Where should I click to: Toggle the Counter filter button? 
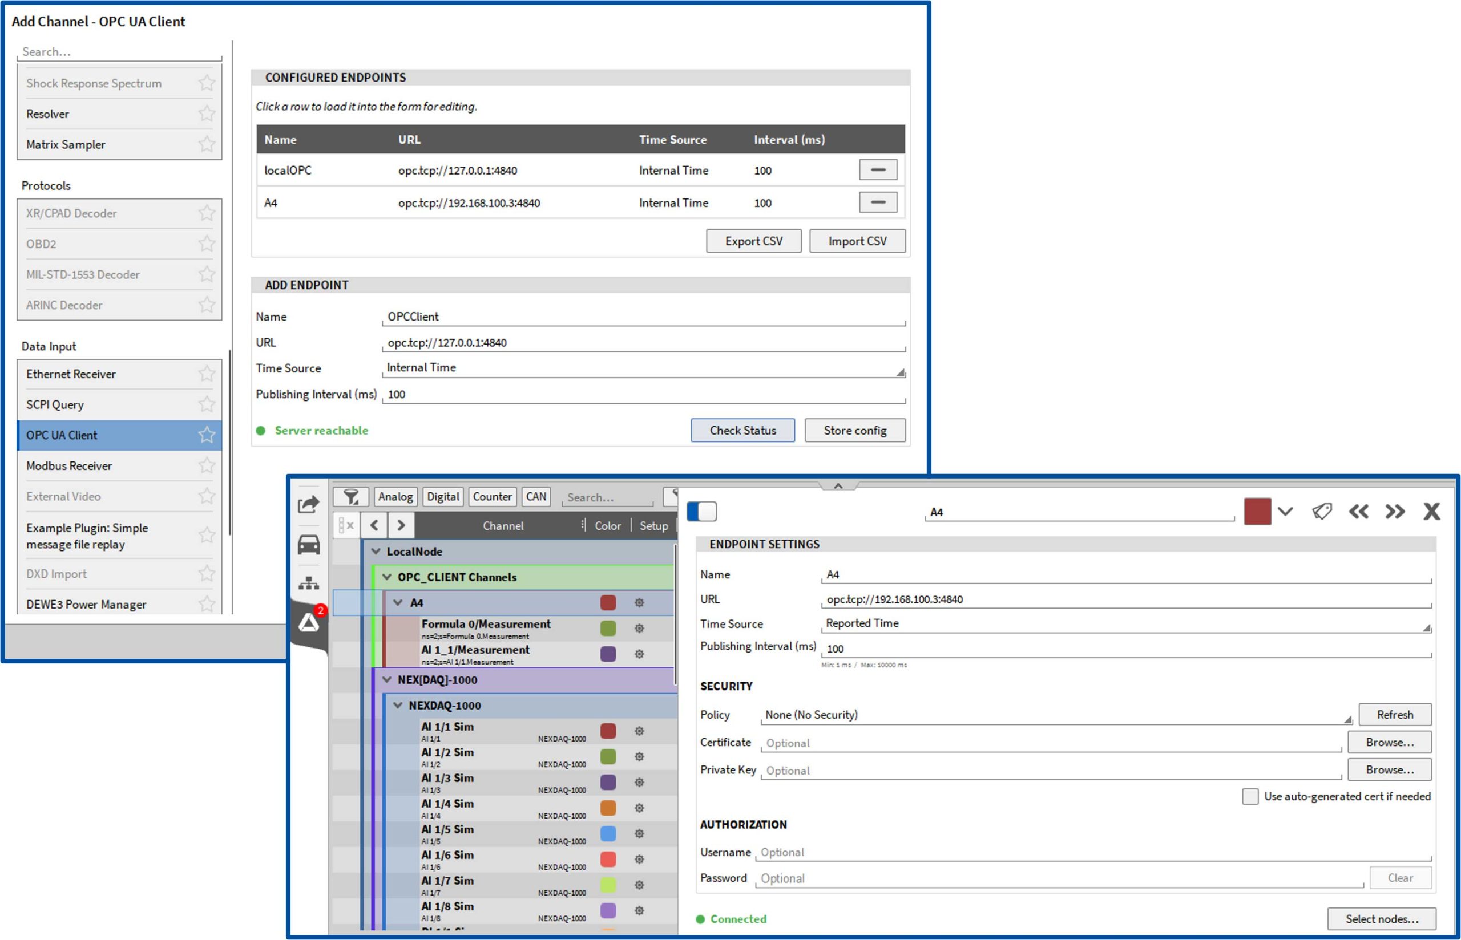tap(492, 497)
